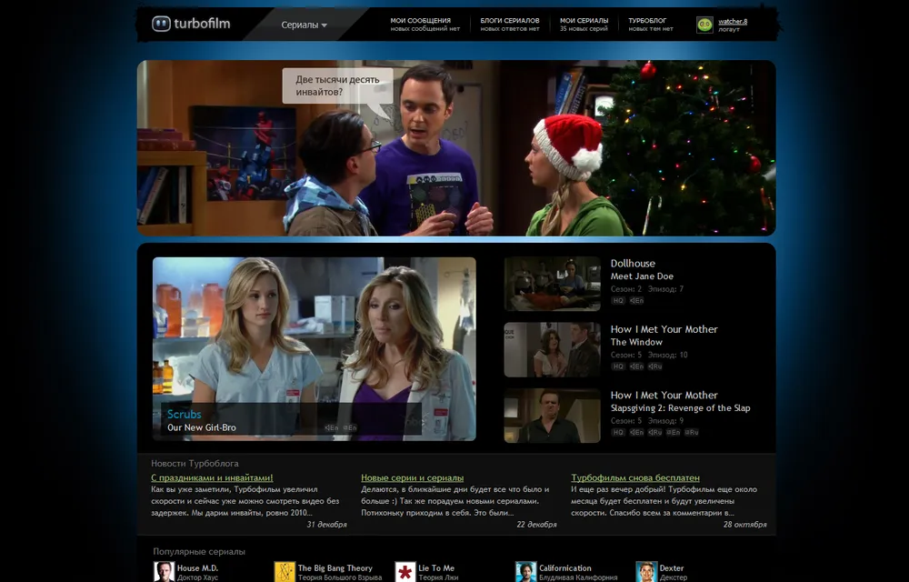The width and height of the screenshot is (909, 582).
Task: Click the Ru audio badge under The Window
Action: [655, 366]
